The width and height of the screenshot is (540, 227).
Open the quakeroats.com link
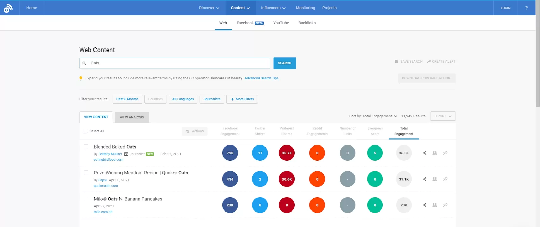click(x=106, y=186)
